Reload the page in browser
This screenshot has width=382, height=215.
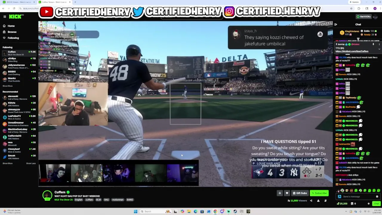click(14, 8)
